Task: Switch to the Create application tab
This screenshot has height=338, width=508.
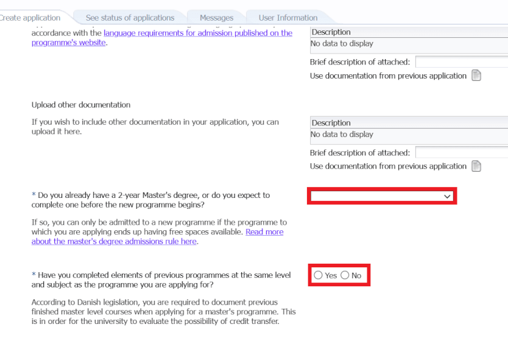Action: click(x=30, y=18)
